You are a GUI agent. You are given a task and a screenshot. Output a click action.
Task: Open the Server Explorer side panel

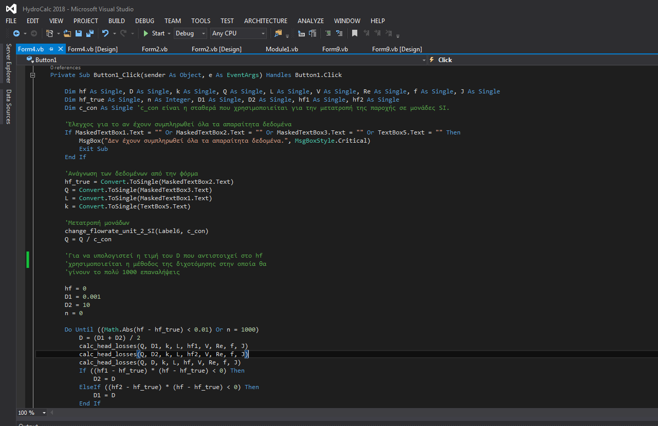tap(8, 63)
